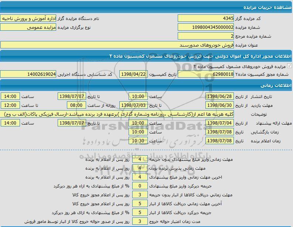Click the label مهلت بازدید
293x227 pixels.
262,105
